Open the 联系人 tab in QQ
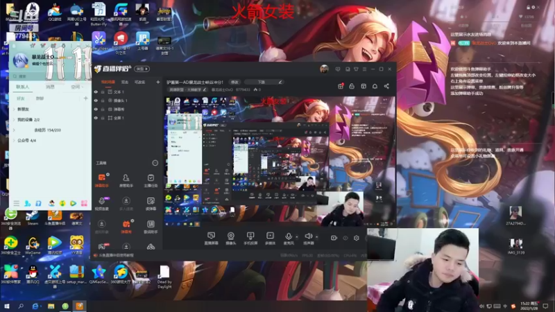 pyautogui.click(x=23, y=87)
